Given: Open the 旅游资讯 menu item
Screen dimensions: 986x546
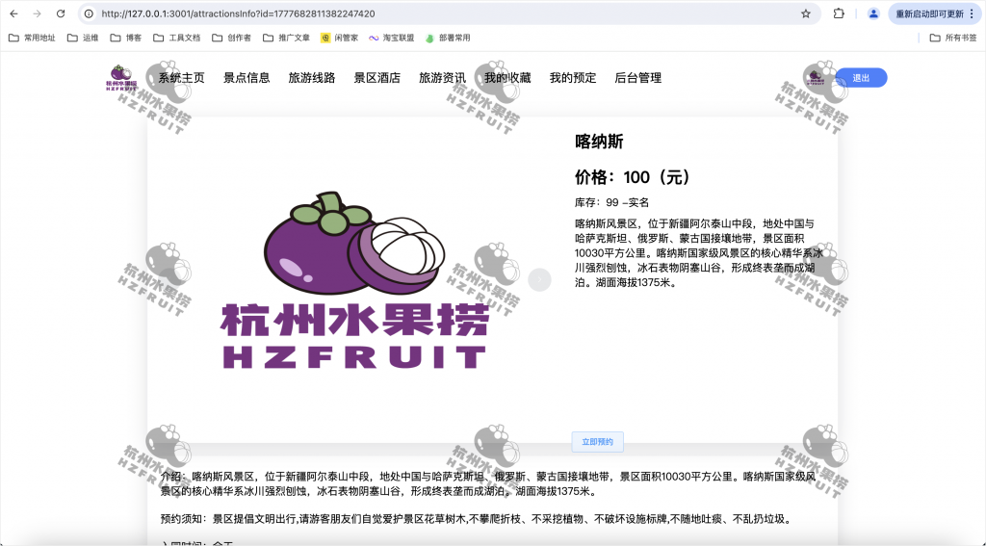Looking at the screenshot, I should coord(442,78).
